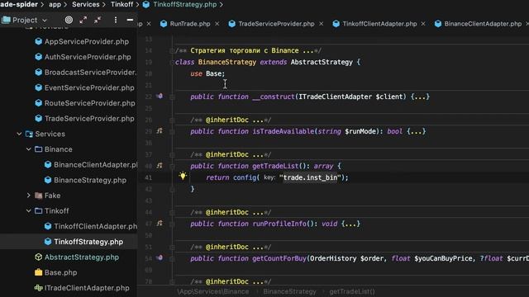The width and height of the screenshot is (529, 297).
Task: Open BinanceStrategy.php in project tree
Action: pos(90,180)
